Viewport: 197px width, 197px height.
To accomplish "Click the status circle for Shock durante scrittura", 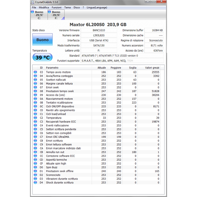I will point(35,182).
